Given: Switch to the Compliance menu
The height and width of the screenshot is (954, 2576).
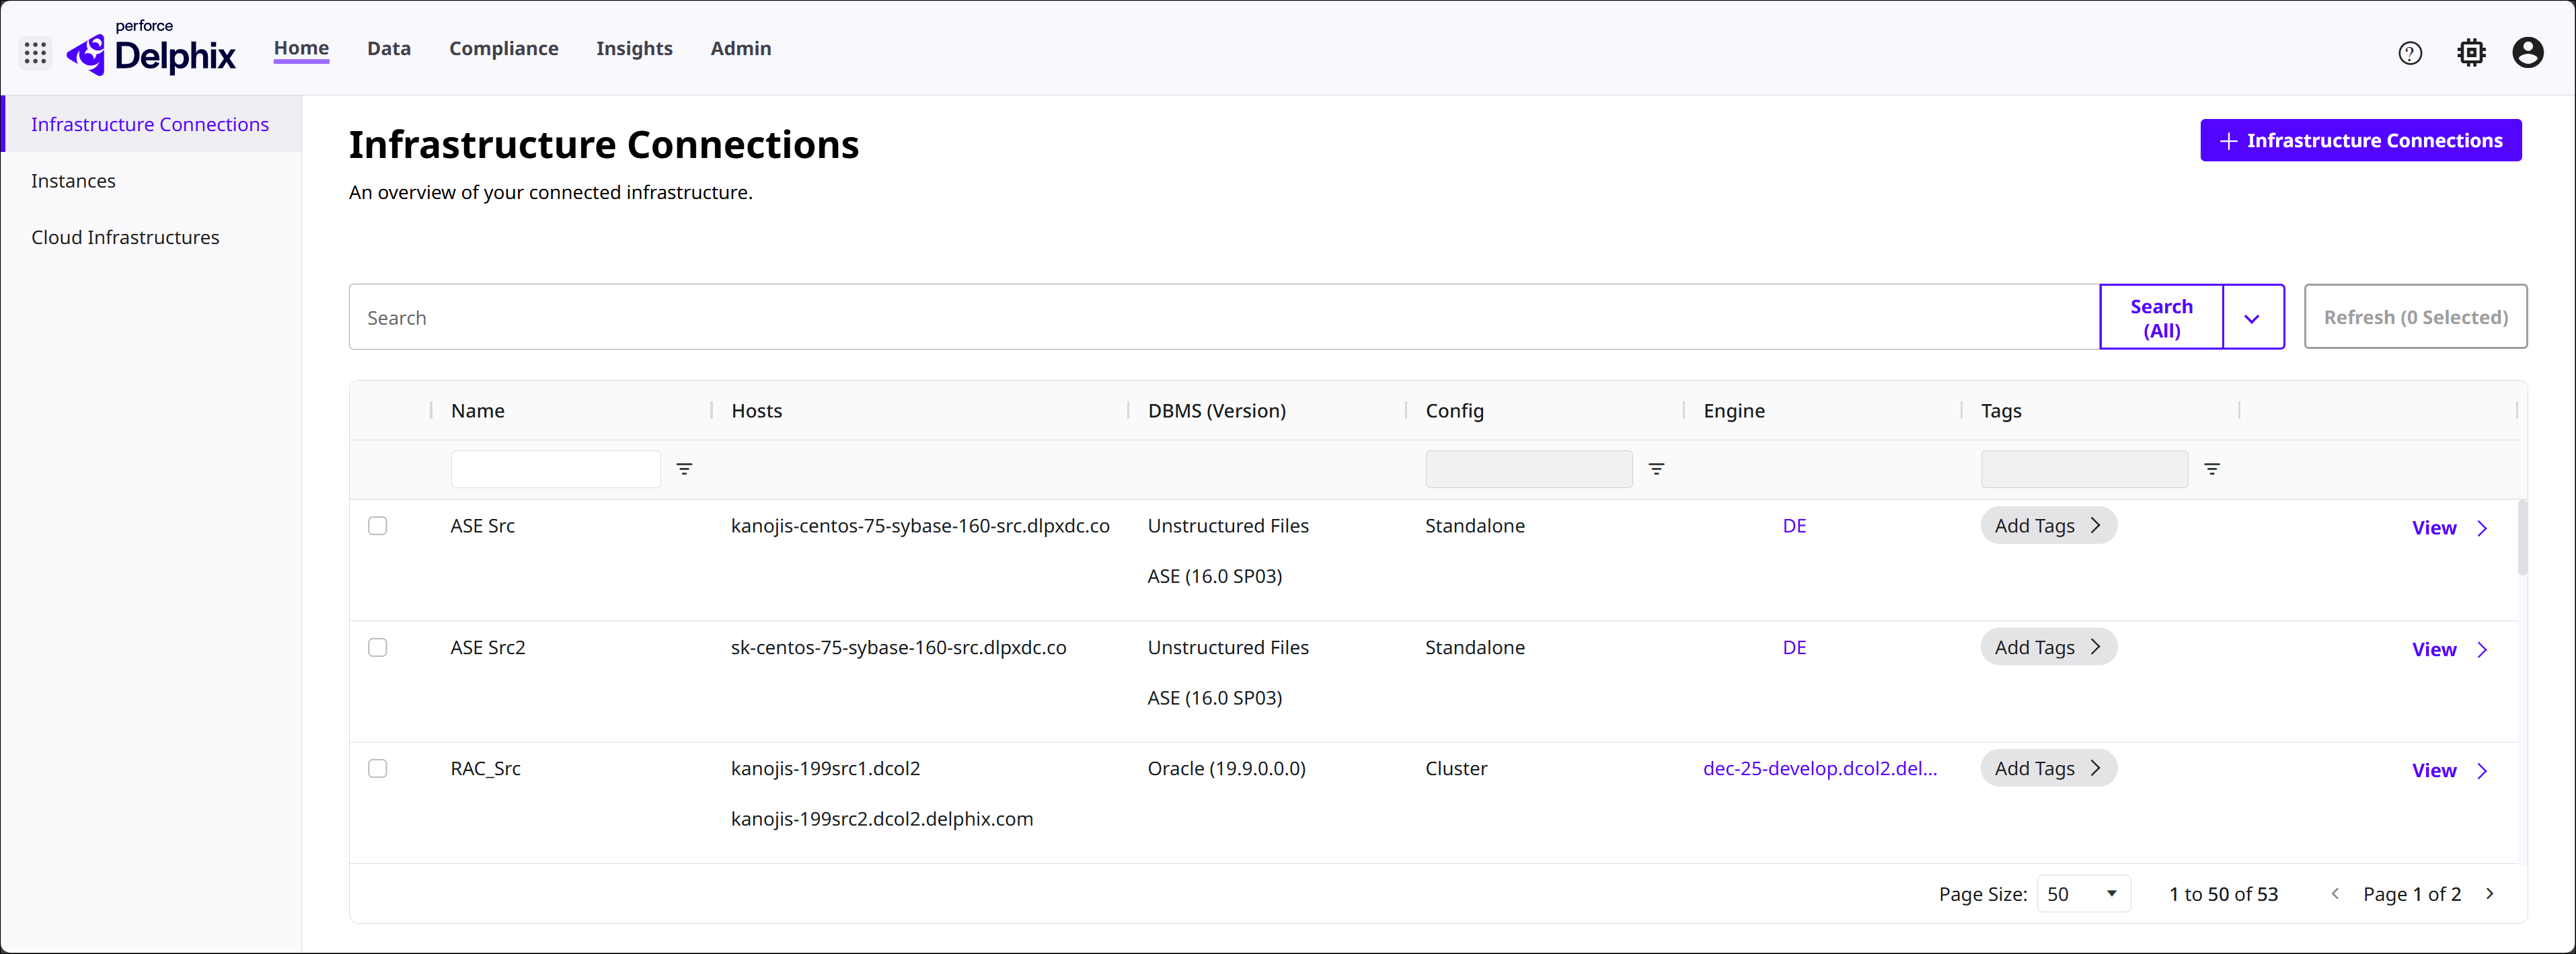Looking at the screenshot, I should [503, 49].
